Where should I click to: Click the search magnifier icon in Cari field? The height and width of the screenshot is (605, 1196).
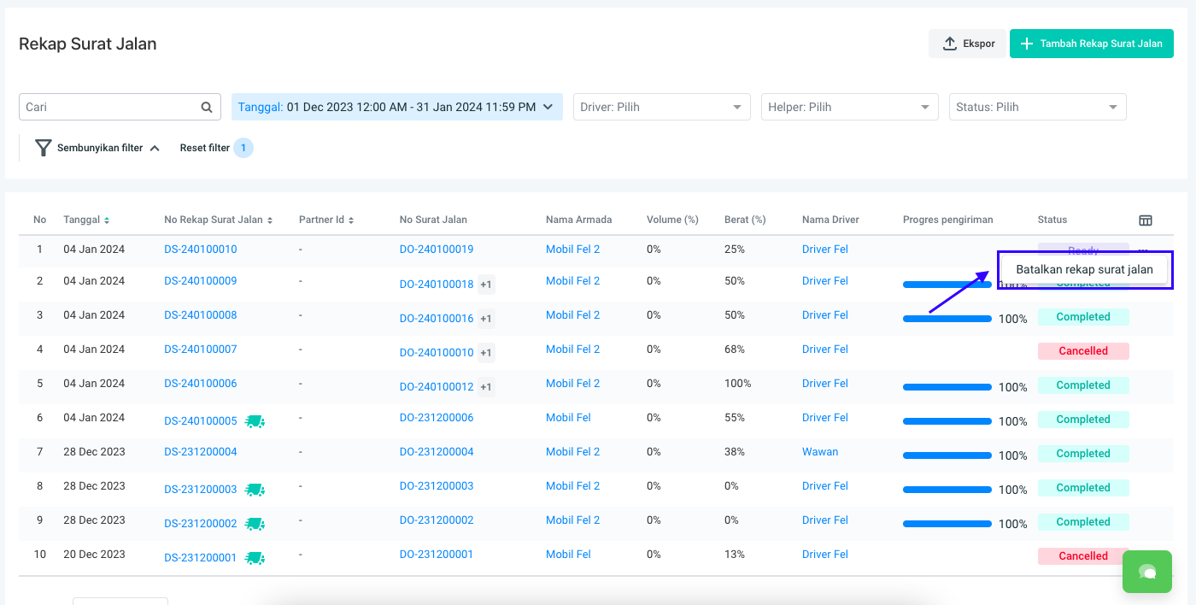click(206, 107)
